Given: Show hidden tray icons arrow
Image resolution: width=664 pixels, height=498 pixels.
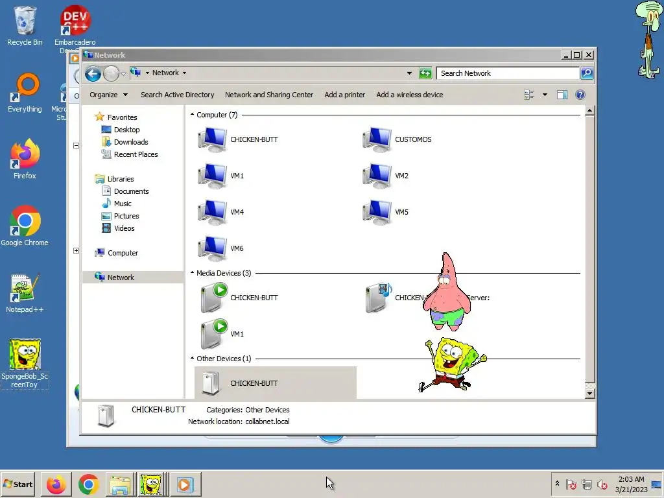Looking at the screenshot, I should pos(557,484).
